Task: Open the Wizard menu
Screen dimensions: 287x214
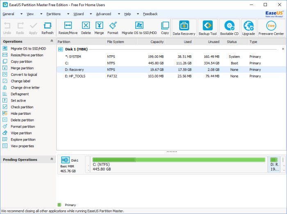Action: coord(79,14)
